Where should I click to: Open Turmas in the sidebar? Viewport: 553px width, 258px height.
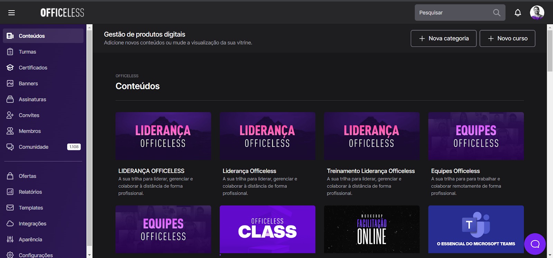coord(43,52)
